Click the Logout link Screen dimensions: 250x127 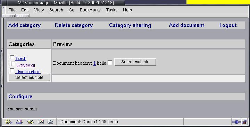pyautogui.click(x=228, y=25)
